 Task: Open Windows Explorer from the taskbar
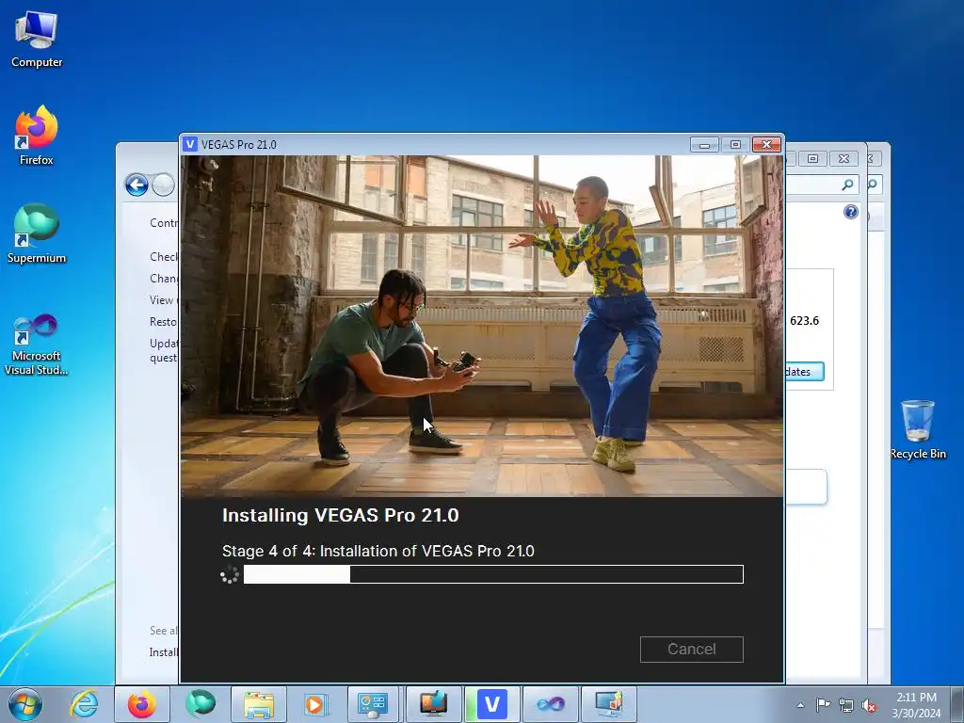tap(259, 704)
